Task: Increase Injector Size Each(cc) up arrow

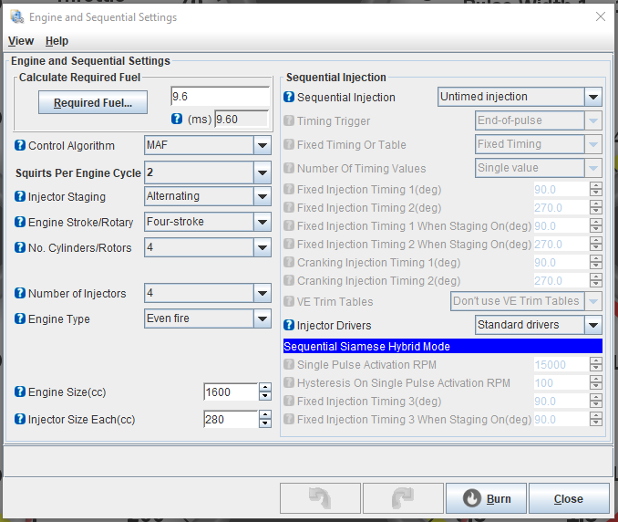Action: click(265, 414)
